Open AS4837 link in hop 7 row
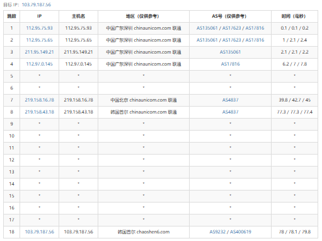 tap(230, 100)
